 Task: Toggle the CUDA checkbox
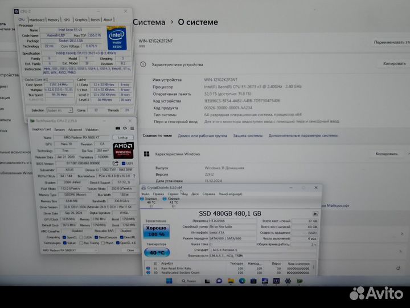pyautogui.click(x=81, y=237)
